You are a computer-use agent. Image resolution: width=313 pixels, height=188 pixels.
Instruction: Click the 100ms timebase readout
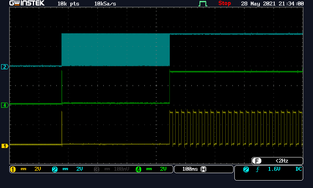pyautogui.click(x=190, y=169)
